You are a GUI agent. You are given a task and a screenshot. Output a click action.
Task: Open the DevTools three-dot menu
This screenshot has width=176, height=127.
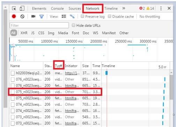[x=161, y=8]
